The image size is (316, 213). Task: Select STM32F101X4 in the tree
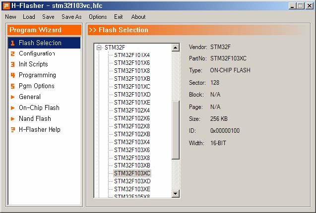coord(132,55)
